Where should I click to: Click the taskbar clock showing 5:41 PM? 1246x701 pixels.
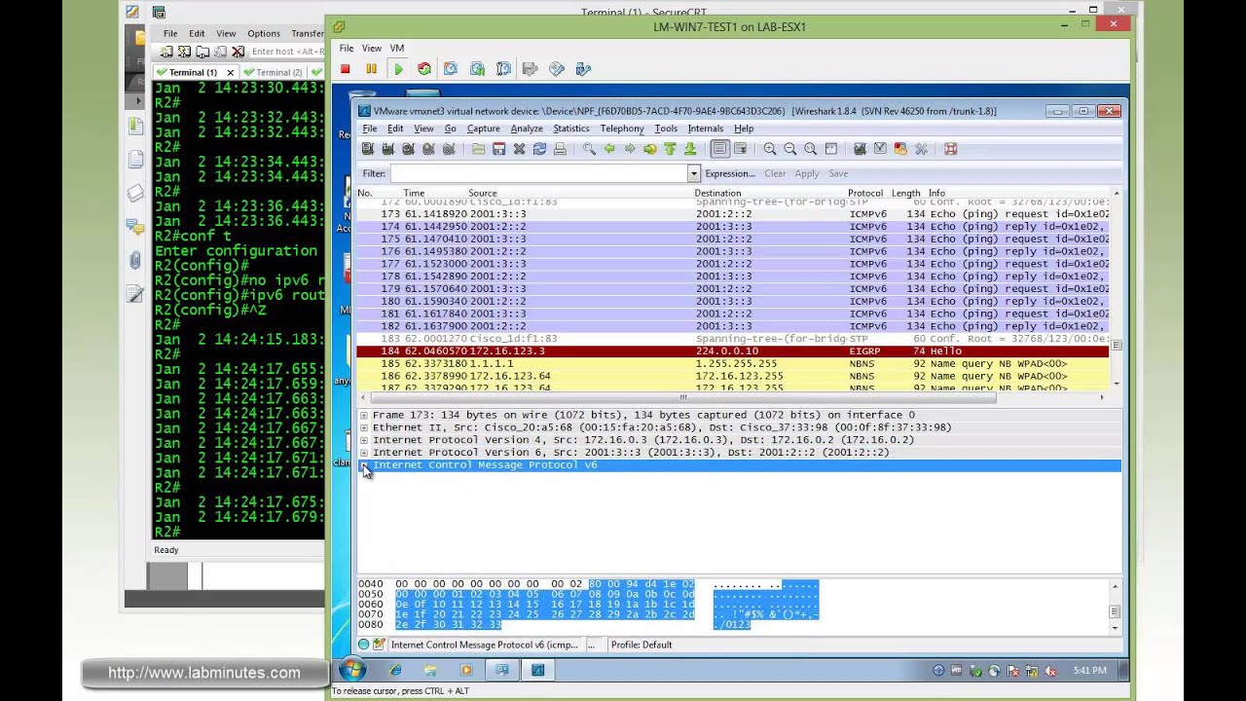(x=1089, y=671)
